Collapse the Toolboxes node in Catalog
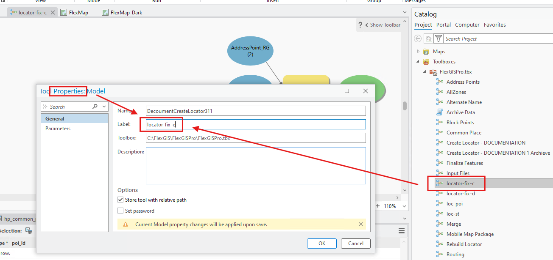The image size is (553, 260). point(419,62)
